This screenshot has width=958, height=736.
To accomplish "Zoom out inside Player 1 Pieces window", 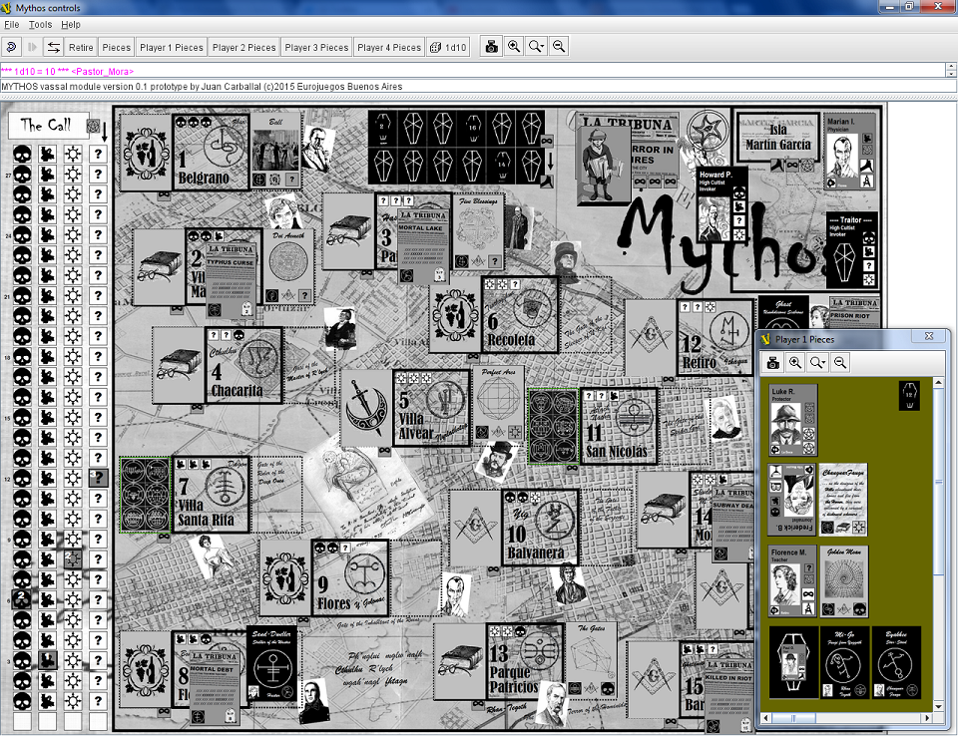I will click(x=840, y=363).
